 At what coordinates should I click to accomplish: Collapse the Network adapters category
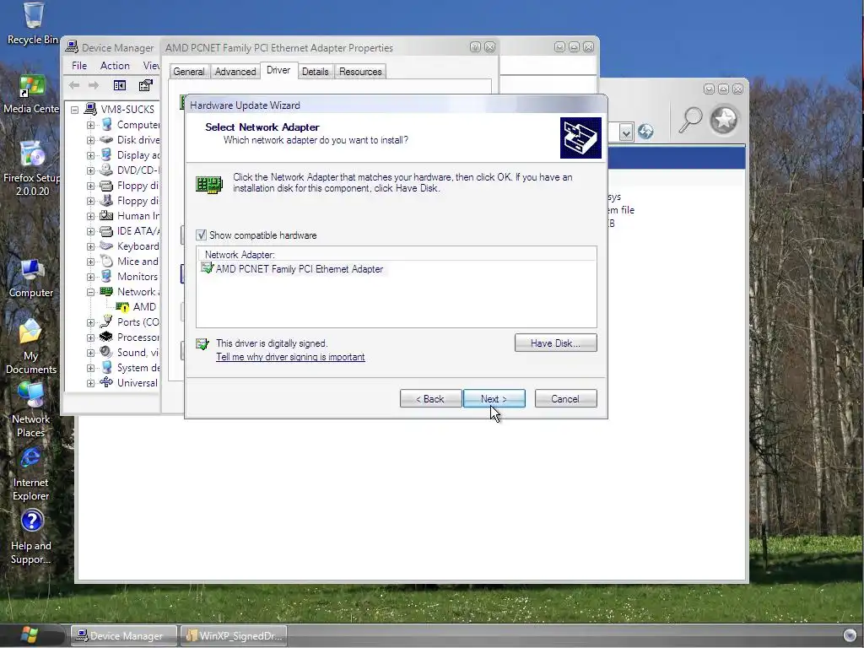[x=90, y=292]
